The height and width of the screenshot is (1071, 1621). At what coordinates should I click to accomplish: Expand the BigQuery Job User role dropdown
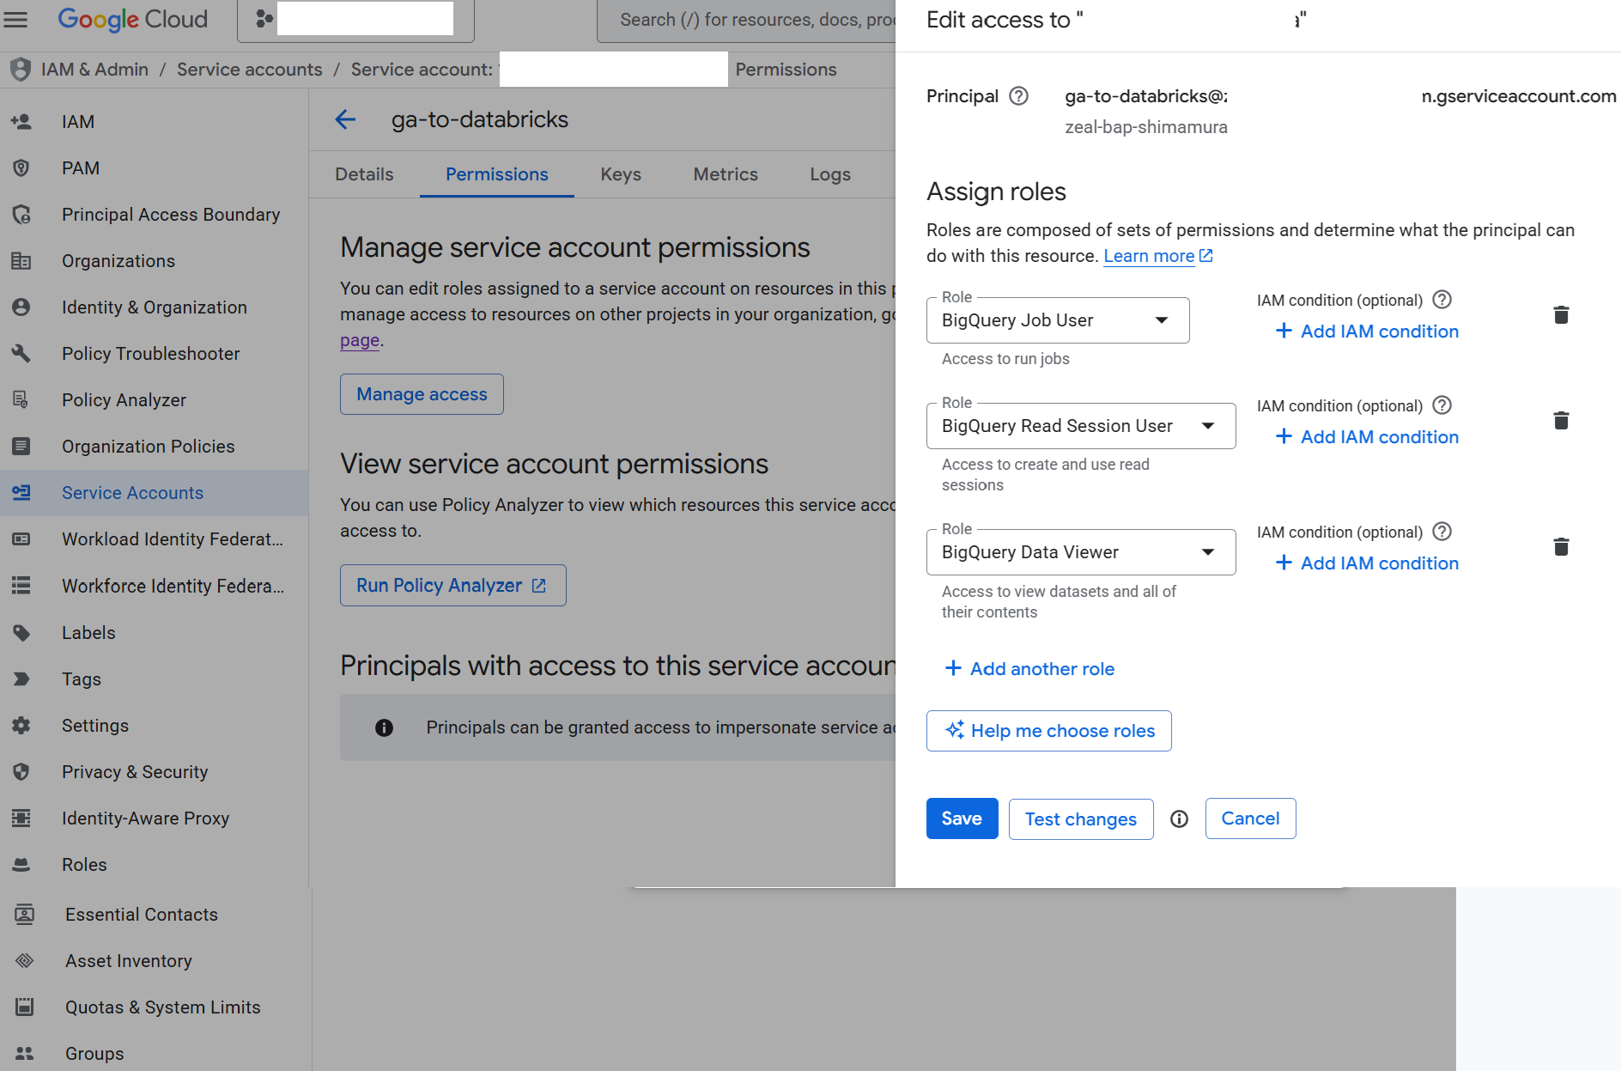[1058, 320]
